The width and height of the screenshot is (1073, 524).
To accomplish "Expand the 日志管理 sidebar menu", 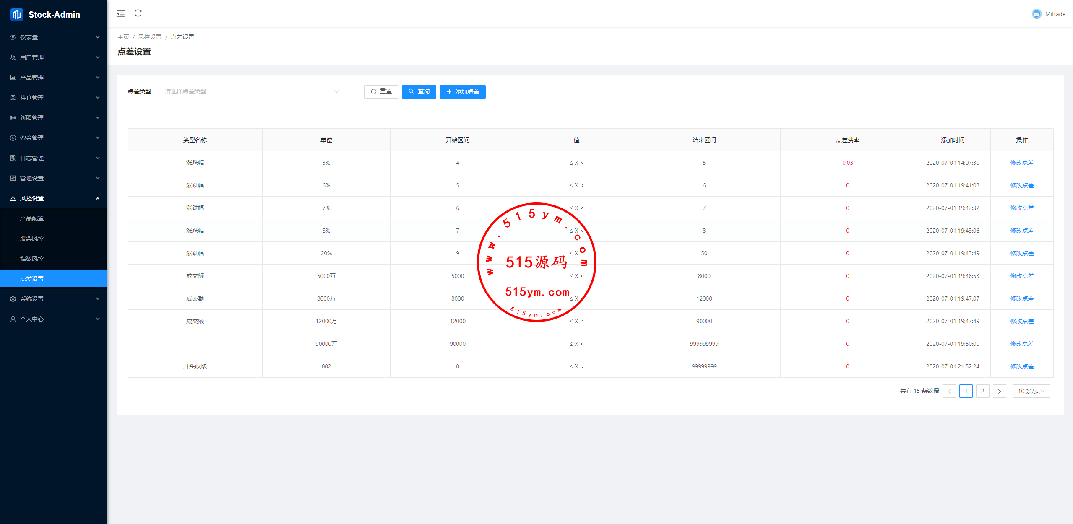I will click(54, 158).
